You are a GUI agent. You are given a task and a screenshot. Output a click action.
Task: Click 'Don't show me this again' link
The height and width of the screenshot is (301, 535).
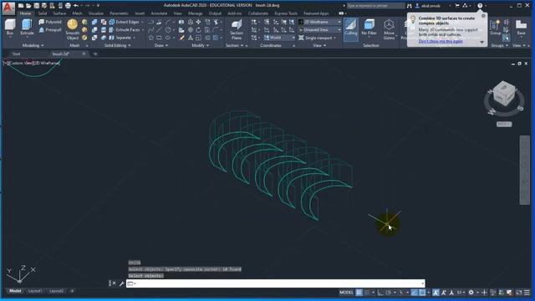[x=441, y=41]
